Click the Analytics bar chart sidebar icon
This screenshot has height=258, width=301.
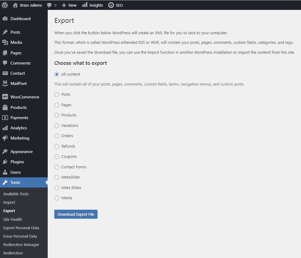pos(5,128)
